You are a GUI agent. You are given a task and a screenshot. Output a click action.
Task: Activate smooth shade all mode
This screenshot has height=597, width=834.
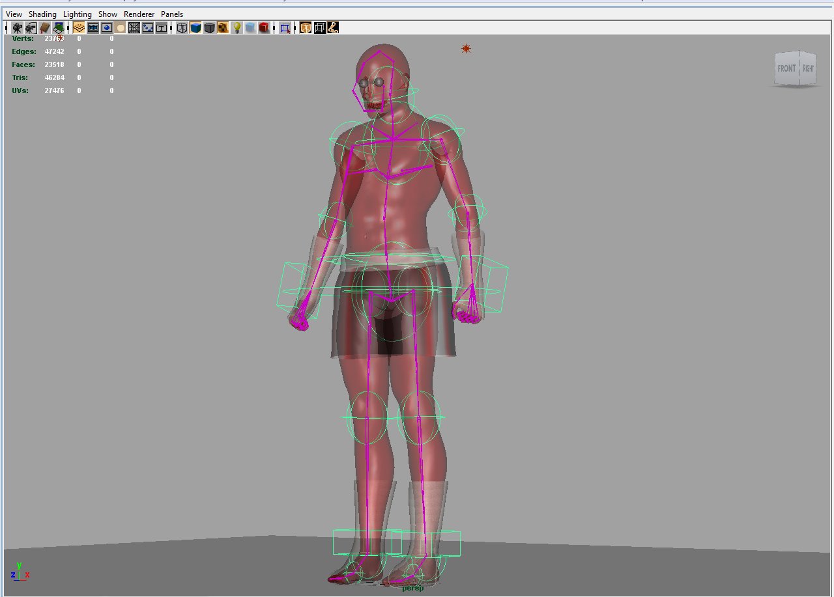click(194, 27)
